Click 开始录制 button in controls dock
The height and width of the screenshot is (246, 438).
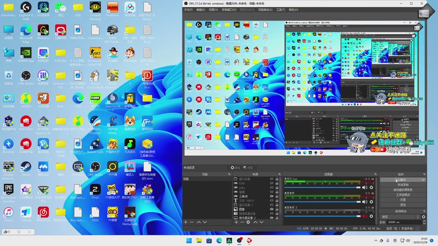pyautogui.click(x=403, y=185)
